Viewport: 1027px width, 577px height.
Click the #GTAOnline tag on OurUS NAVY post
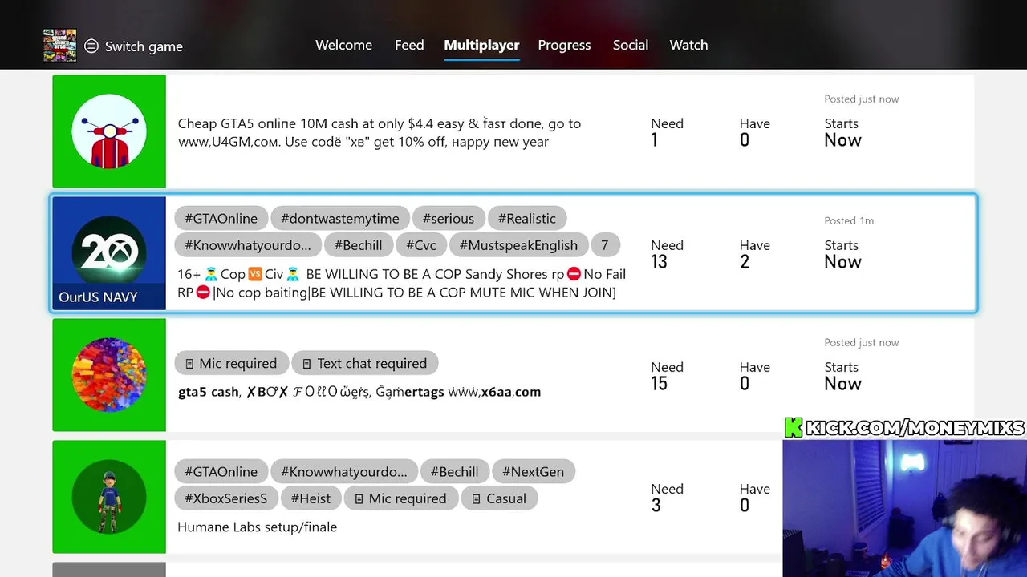[x=221, y=219]
